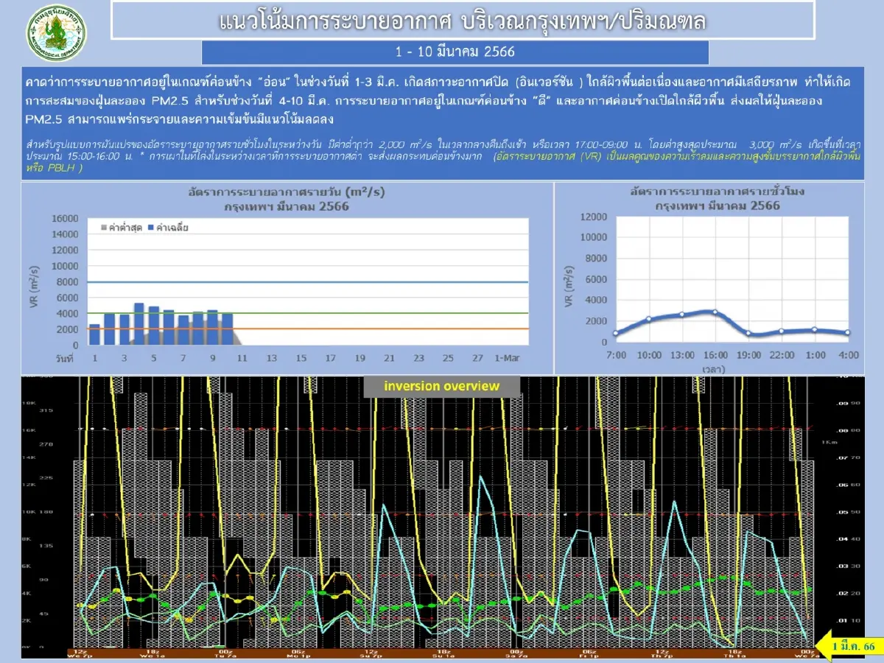884x663 pixels.
Task: Click the 13:00 x-axis label on hourly chart
Action: click(682, 354)
